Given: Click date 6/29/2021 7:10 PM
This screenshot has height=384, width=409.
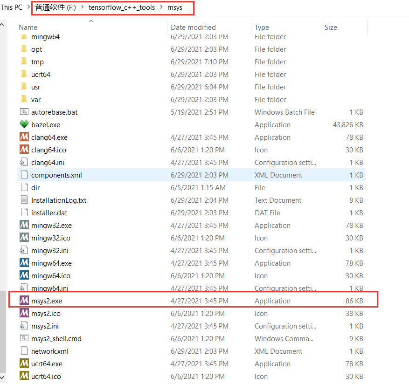Looking at the screenshot, I should click(x=200, y=62).
